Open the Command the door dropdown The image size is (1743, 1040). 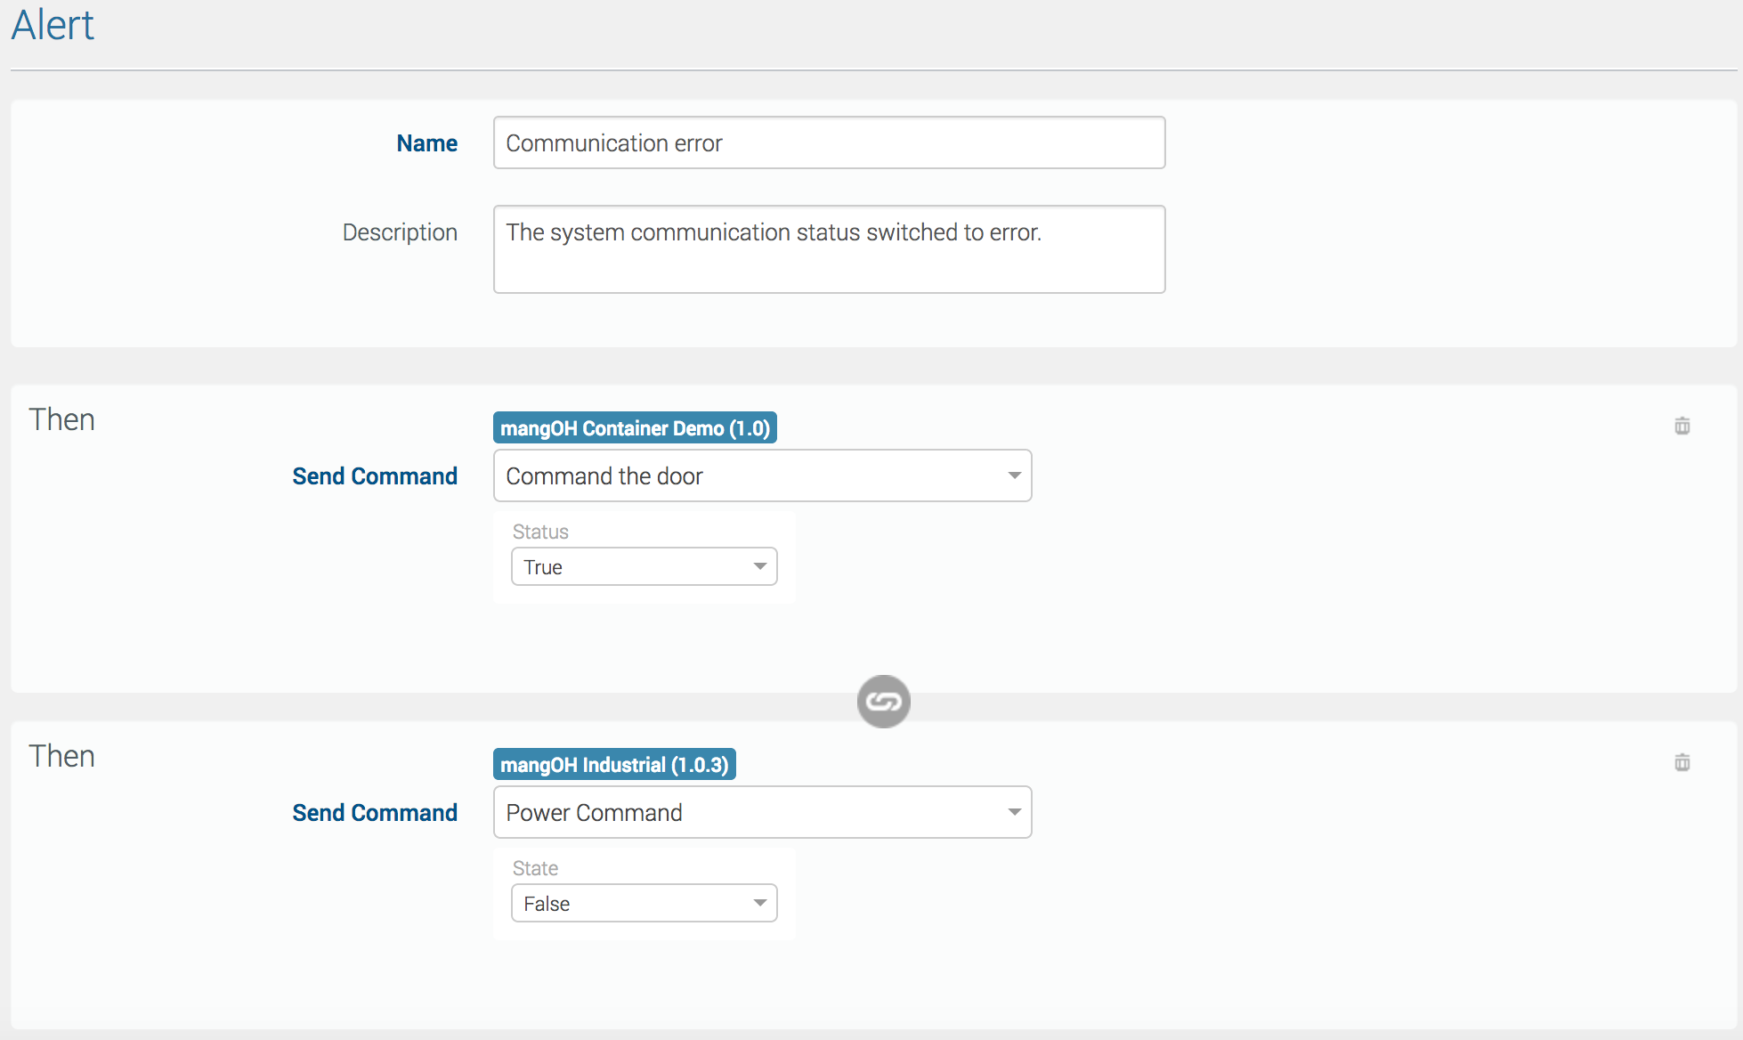tap(761, 475)
